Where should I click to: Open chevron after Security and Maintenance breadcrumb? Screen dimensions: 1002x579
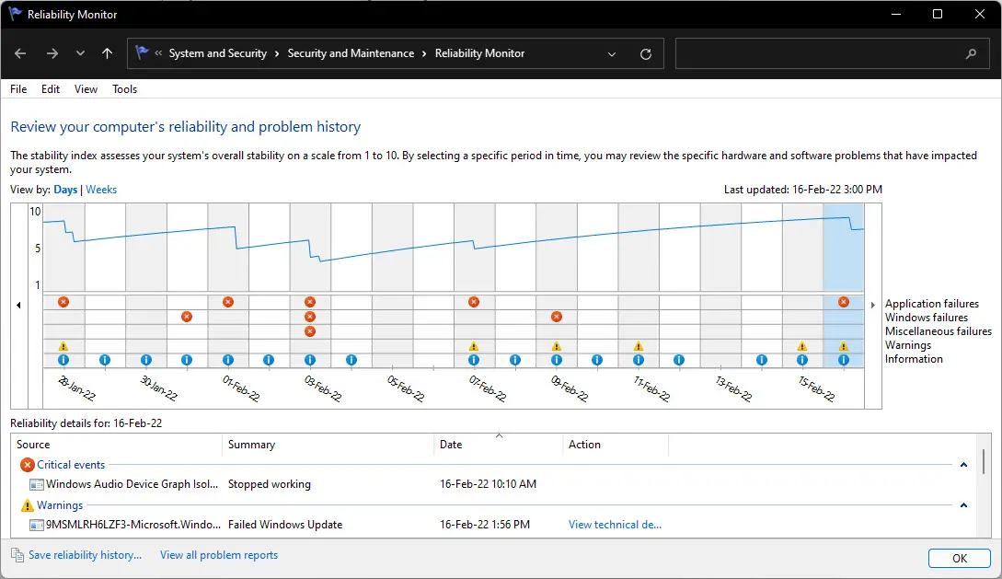424,53
